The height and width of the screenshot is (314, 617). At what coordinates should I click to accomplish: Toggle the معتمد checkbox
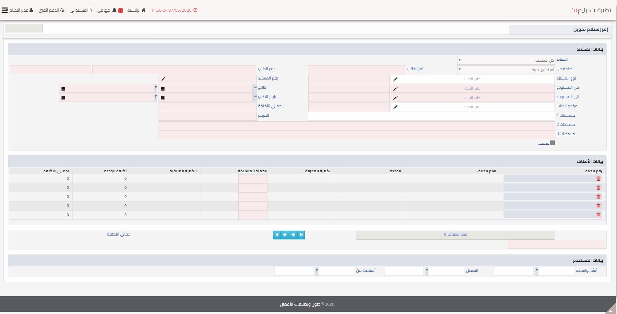click(x=552, y=143)
